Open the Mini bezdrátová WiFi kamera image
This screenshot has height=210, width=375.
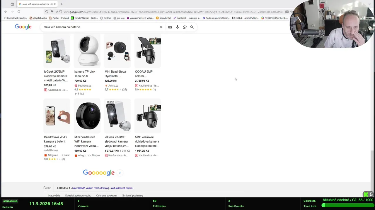87,116
